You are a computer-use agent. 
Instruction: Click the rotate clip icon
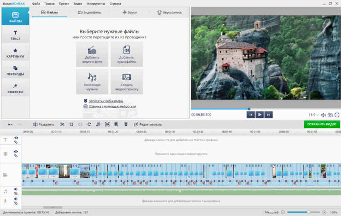coord(89,124)
